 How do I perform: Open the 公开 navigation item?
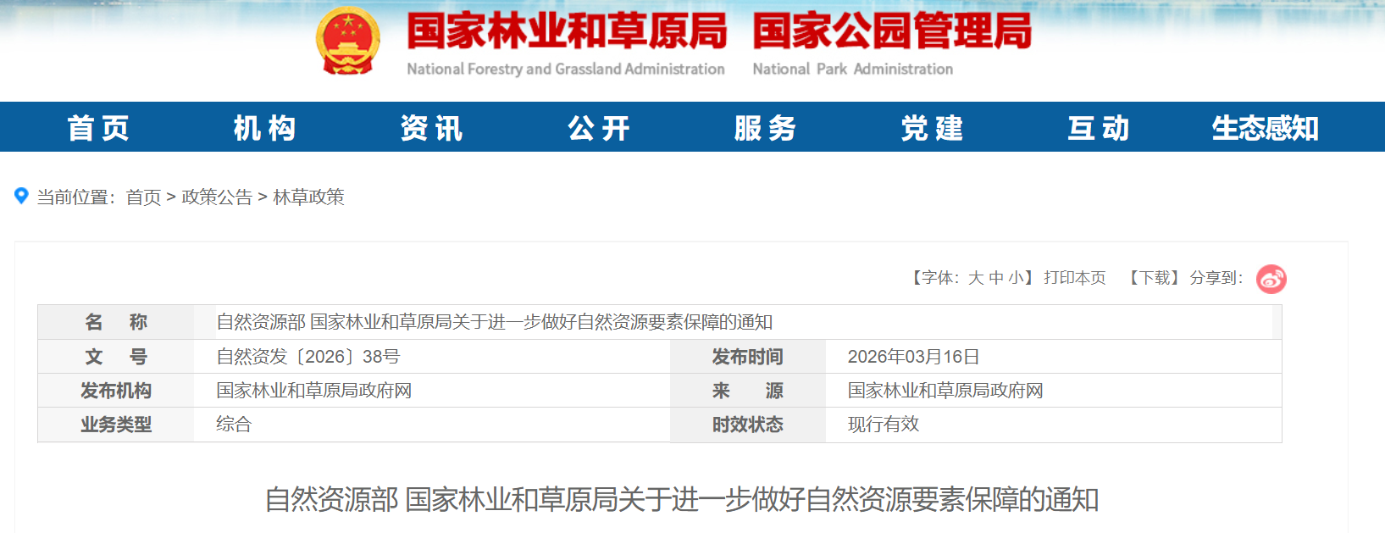point(599,128)
